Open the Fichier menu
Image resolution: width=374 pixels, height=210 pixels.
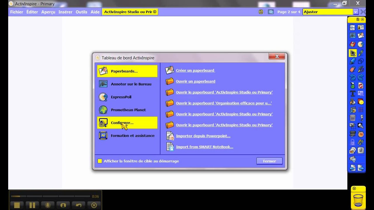pos(17,12)
